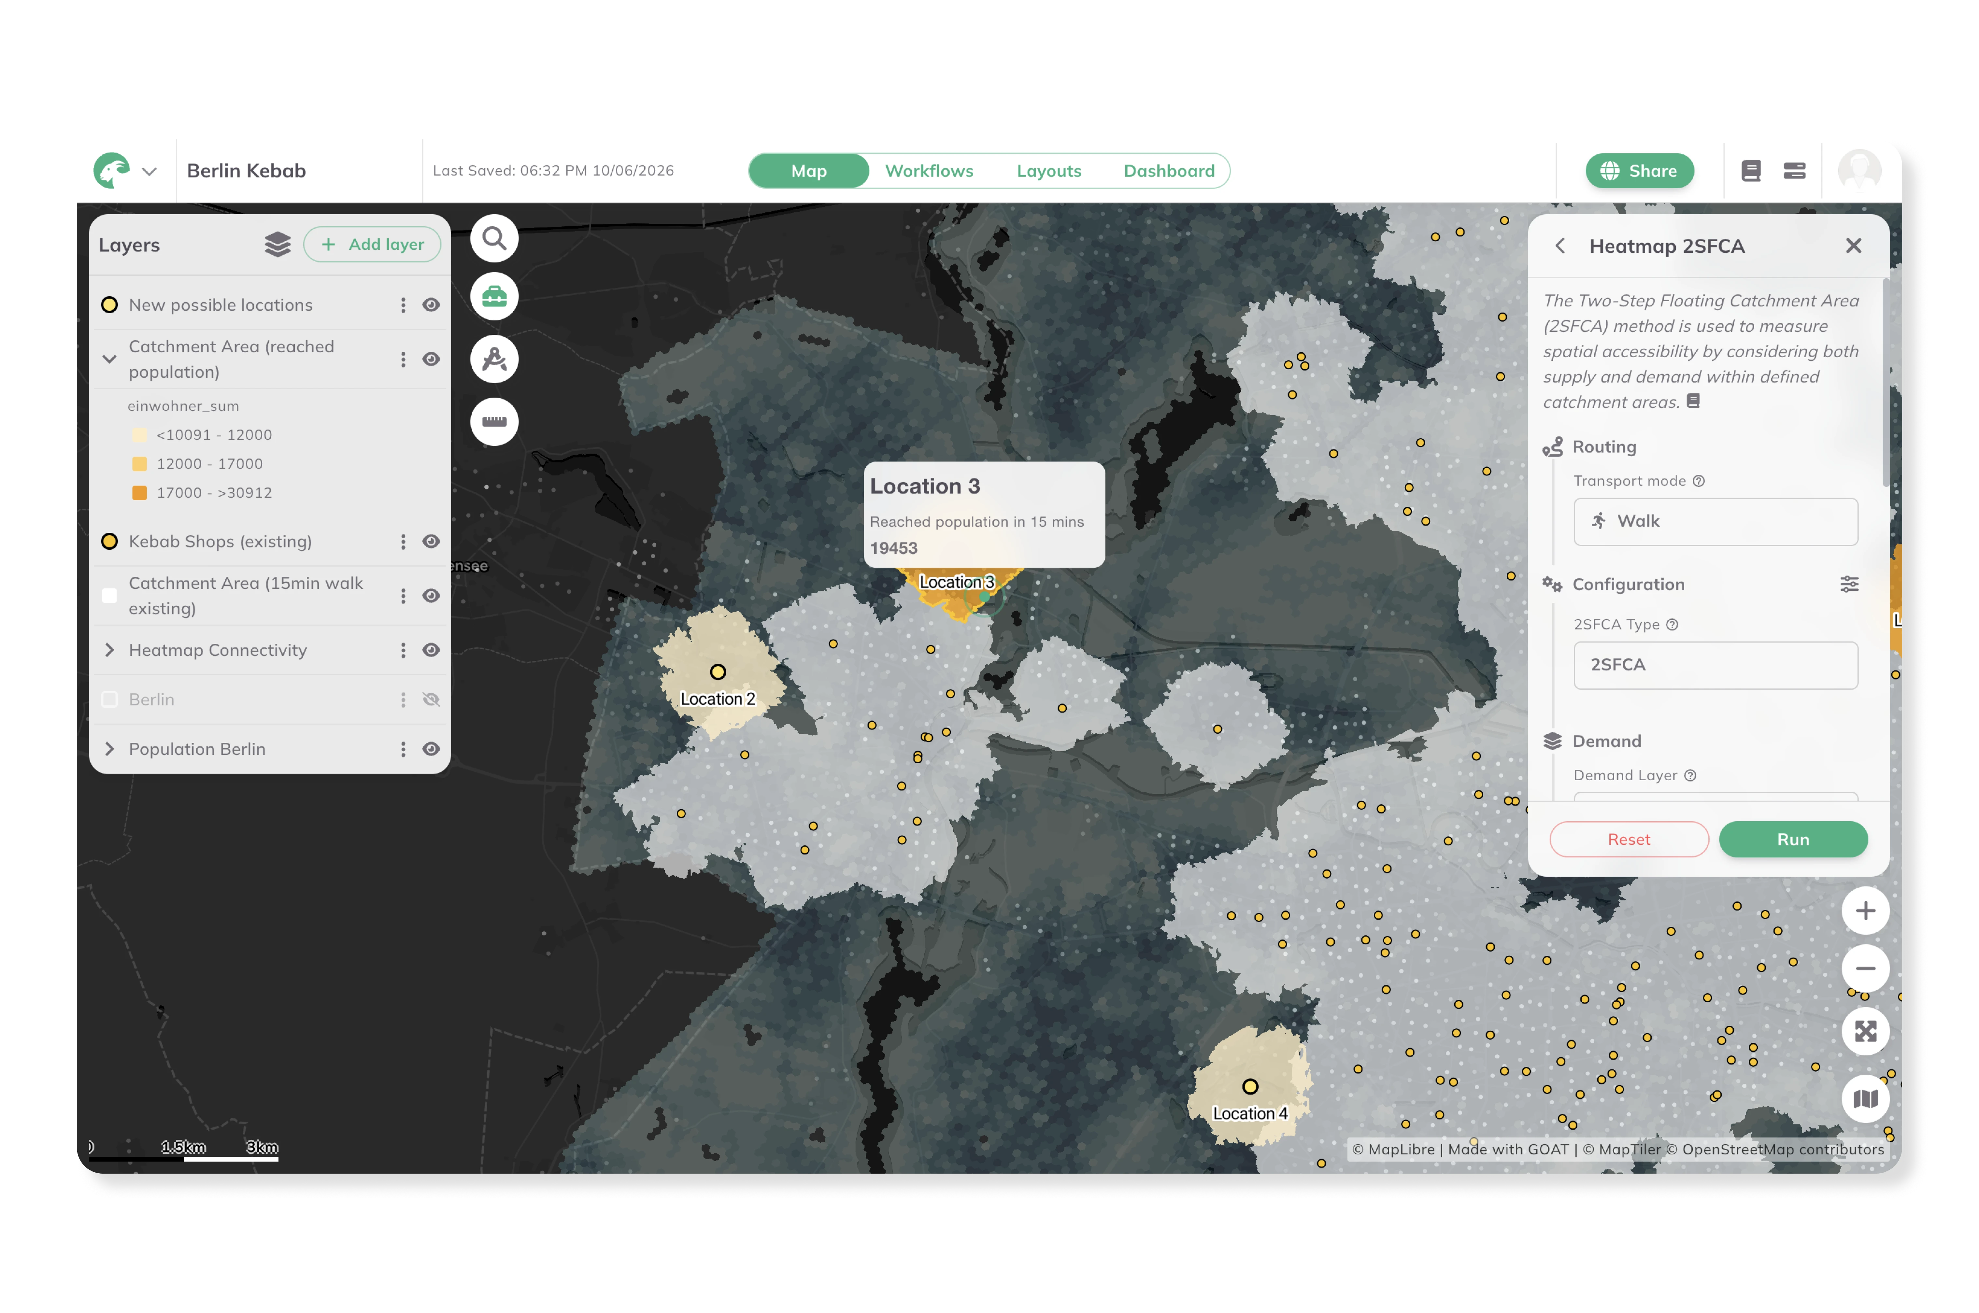Viewport: 1979px width, 1313px height.
Task: Switch to the Workflows tab
Action: click(929, 171)
